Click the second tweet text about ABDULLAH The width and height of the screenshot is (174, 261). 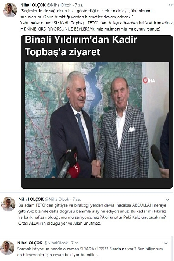point(92,214)
